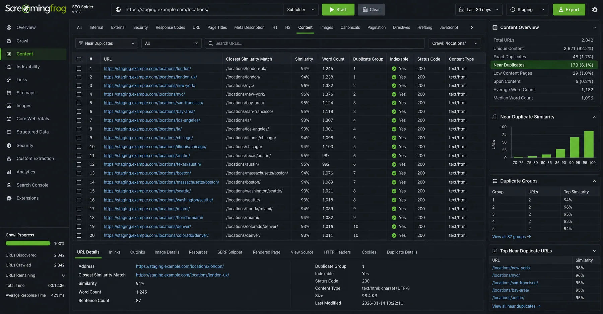Open Search Console sidebar icon
The image size is (603, 314).
[9, 185]
